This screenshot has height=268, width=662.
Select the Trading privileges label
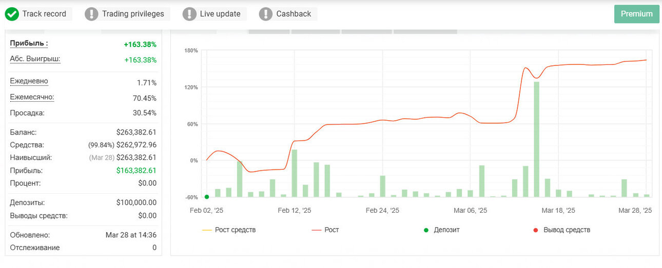point(133,14)
